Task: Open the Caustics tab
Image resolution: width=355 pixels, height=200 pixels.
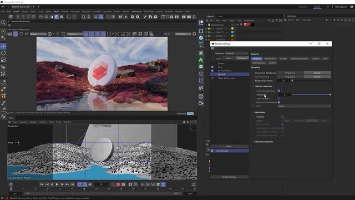Action: pos(316,59)
